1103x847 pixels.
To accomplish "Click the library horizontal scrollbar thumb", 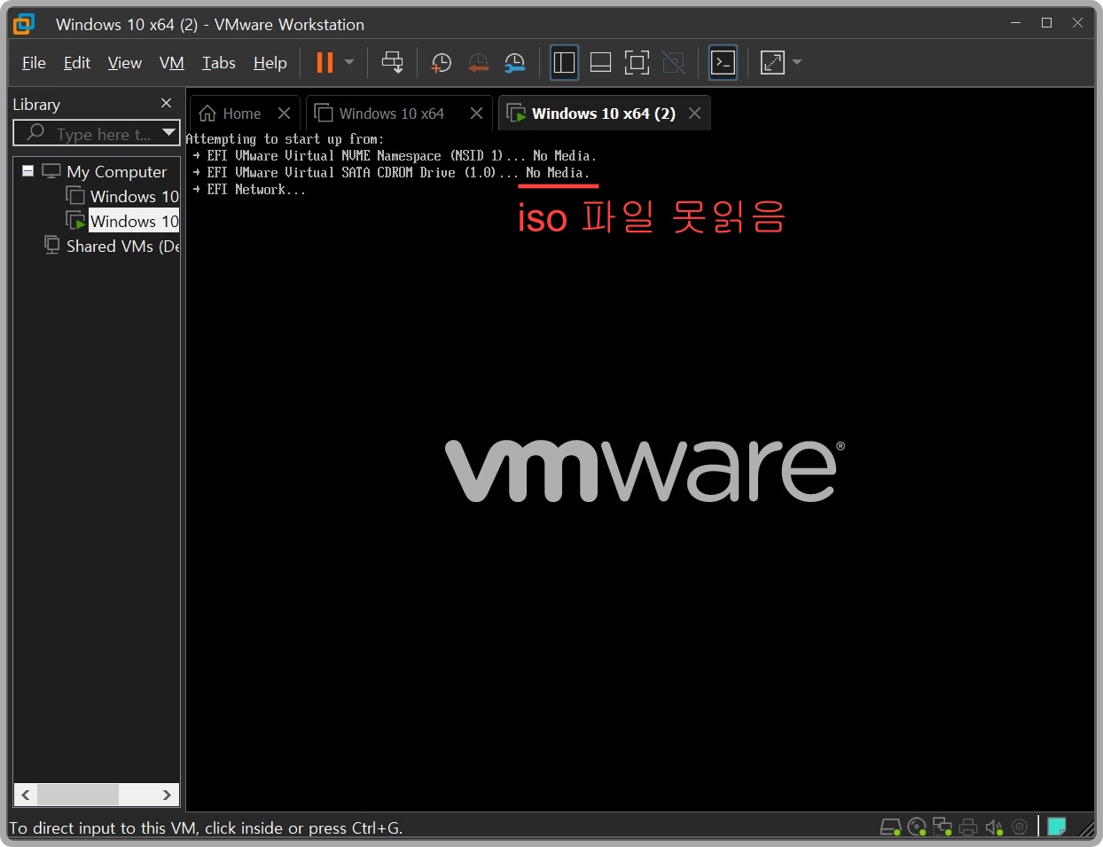I will click(78, 795).
